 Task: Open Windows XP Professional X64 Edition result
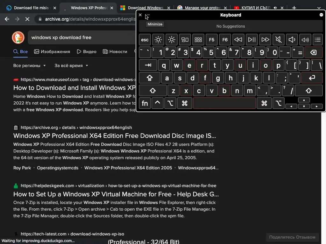115,136
